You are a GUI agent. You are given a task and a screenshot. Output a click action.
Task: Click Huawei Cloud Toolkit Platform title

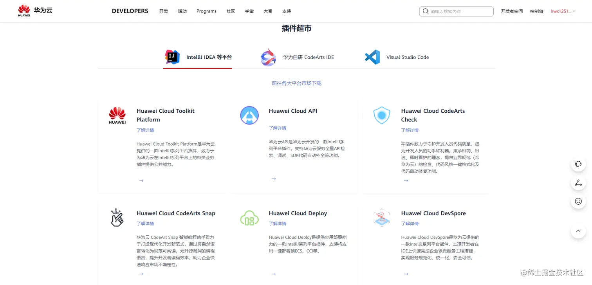pos(166,115)
